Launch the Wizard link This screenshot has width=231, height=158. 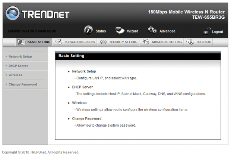tap(133, 31)
